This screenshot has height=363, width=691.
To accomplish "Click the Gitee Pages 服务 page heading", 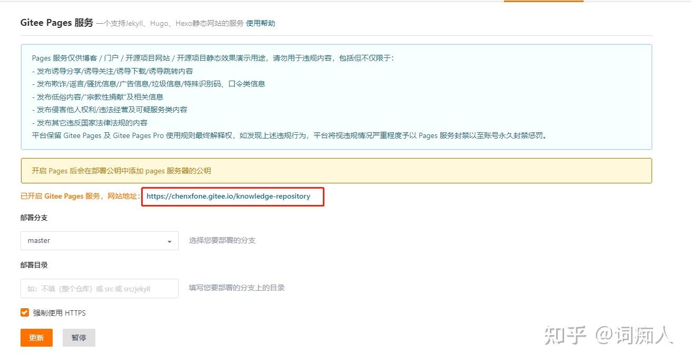I will (54, 22).
